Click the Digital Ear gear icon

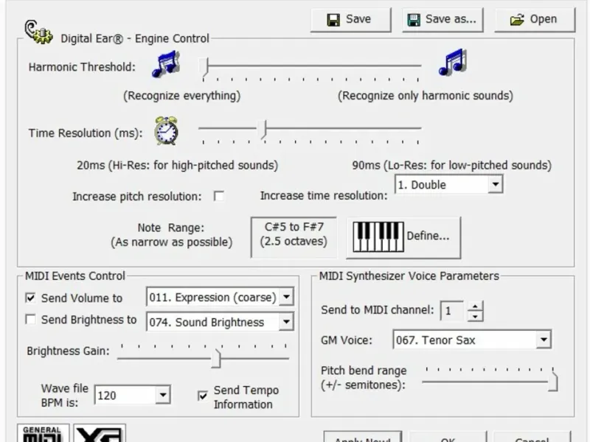click(x=38, y=32)
